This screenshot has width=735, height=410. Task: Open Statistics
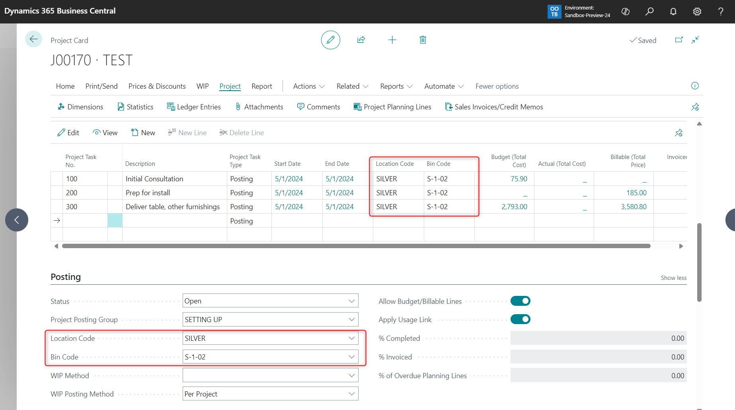135,107
